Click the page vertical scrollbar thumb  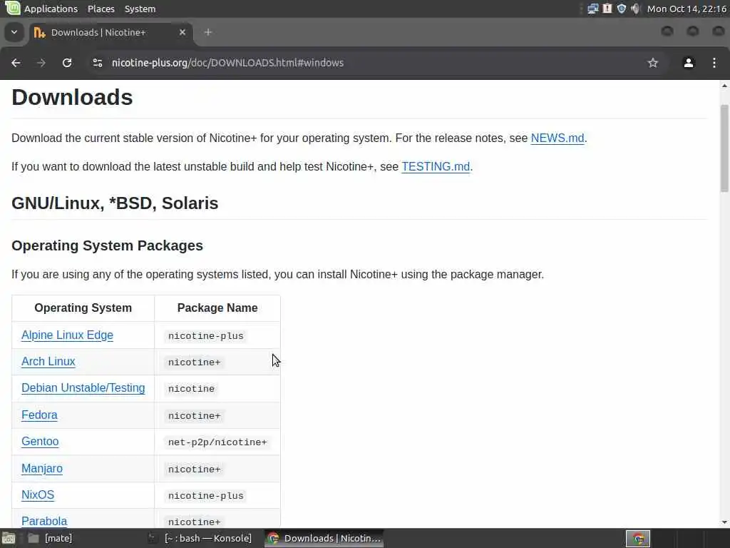[724, 148]
